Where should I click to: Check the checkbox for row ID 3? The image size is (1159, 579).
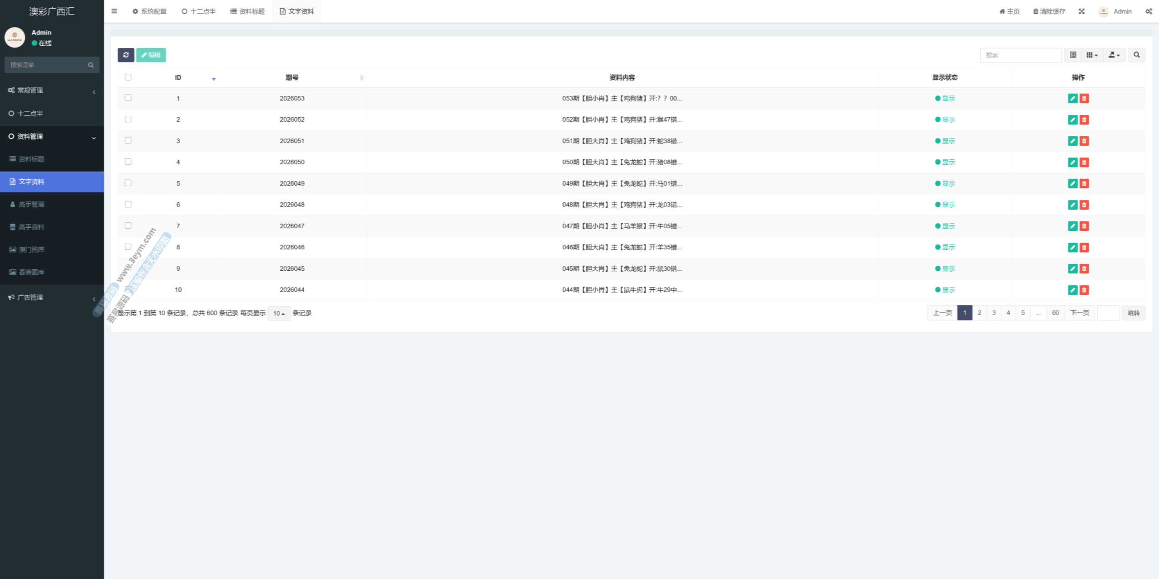pos(128,140)
